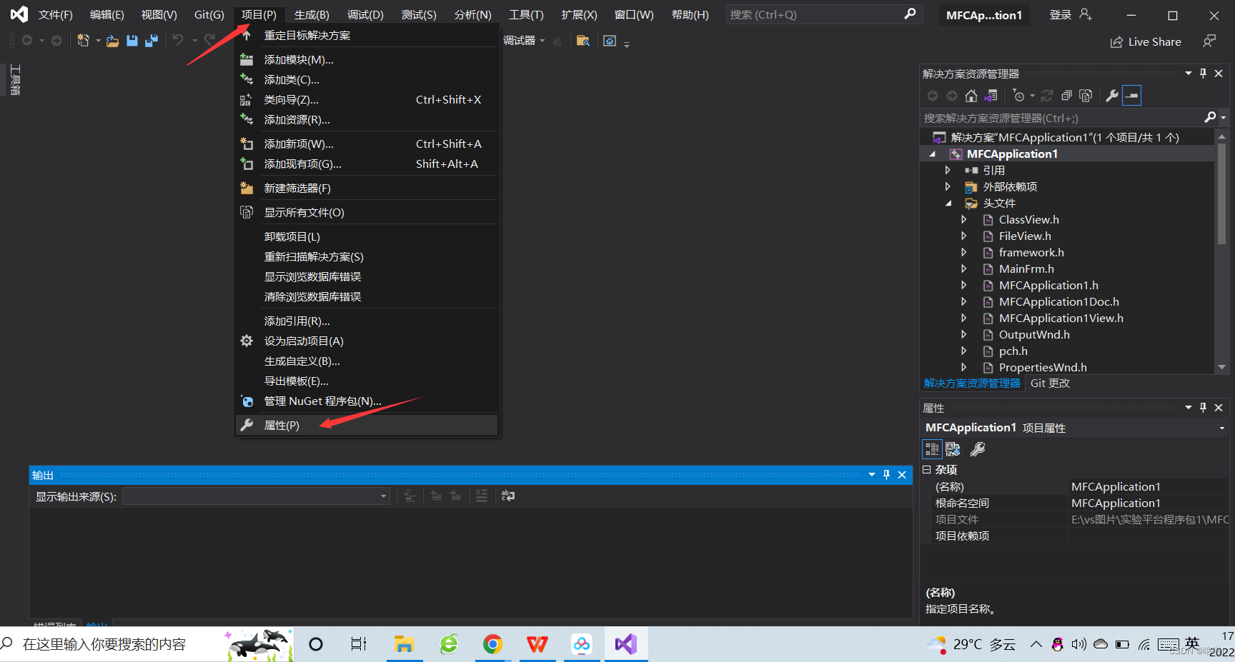Screen dimensions: 1235x662
Task: Open File Explorer from the taskbar
Action: [x=404, y=644]
